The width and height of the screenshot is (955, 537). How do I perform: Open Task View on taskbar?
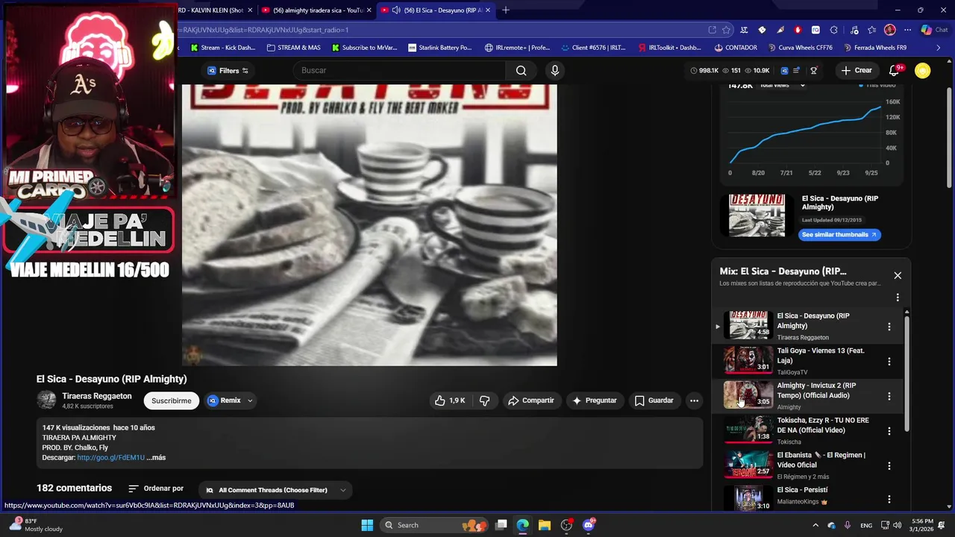501,525
